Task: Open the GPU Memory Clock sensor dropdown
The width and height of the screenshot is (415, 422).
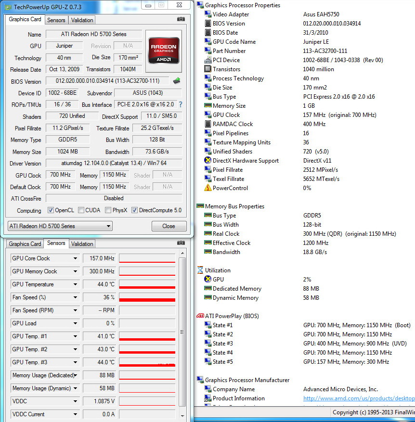Action: click(75, 271)
